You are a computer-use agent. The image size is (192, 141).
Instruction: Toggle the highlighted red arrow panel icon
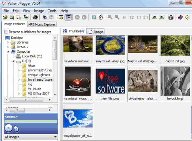(68, 17)
